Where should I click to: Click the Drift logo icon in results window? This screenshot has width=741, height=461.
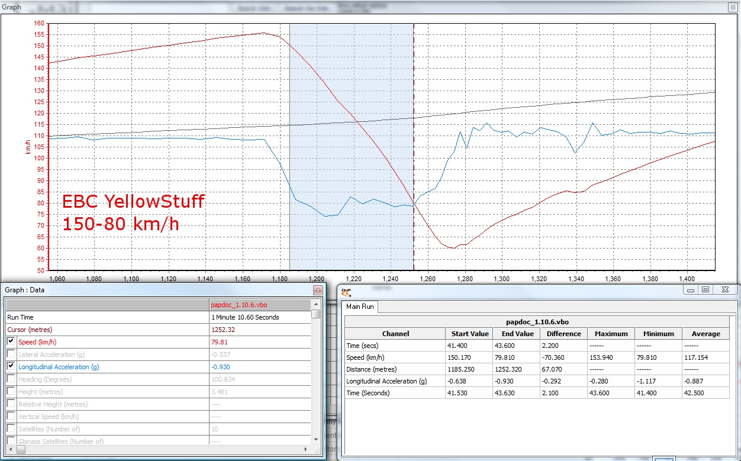click(x=347, y=291)
